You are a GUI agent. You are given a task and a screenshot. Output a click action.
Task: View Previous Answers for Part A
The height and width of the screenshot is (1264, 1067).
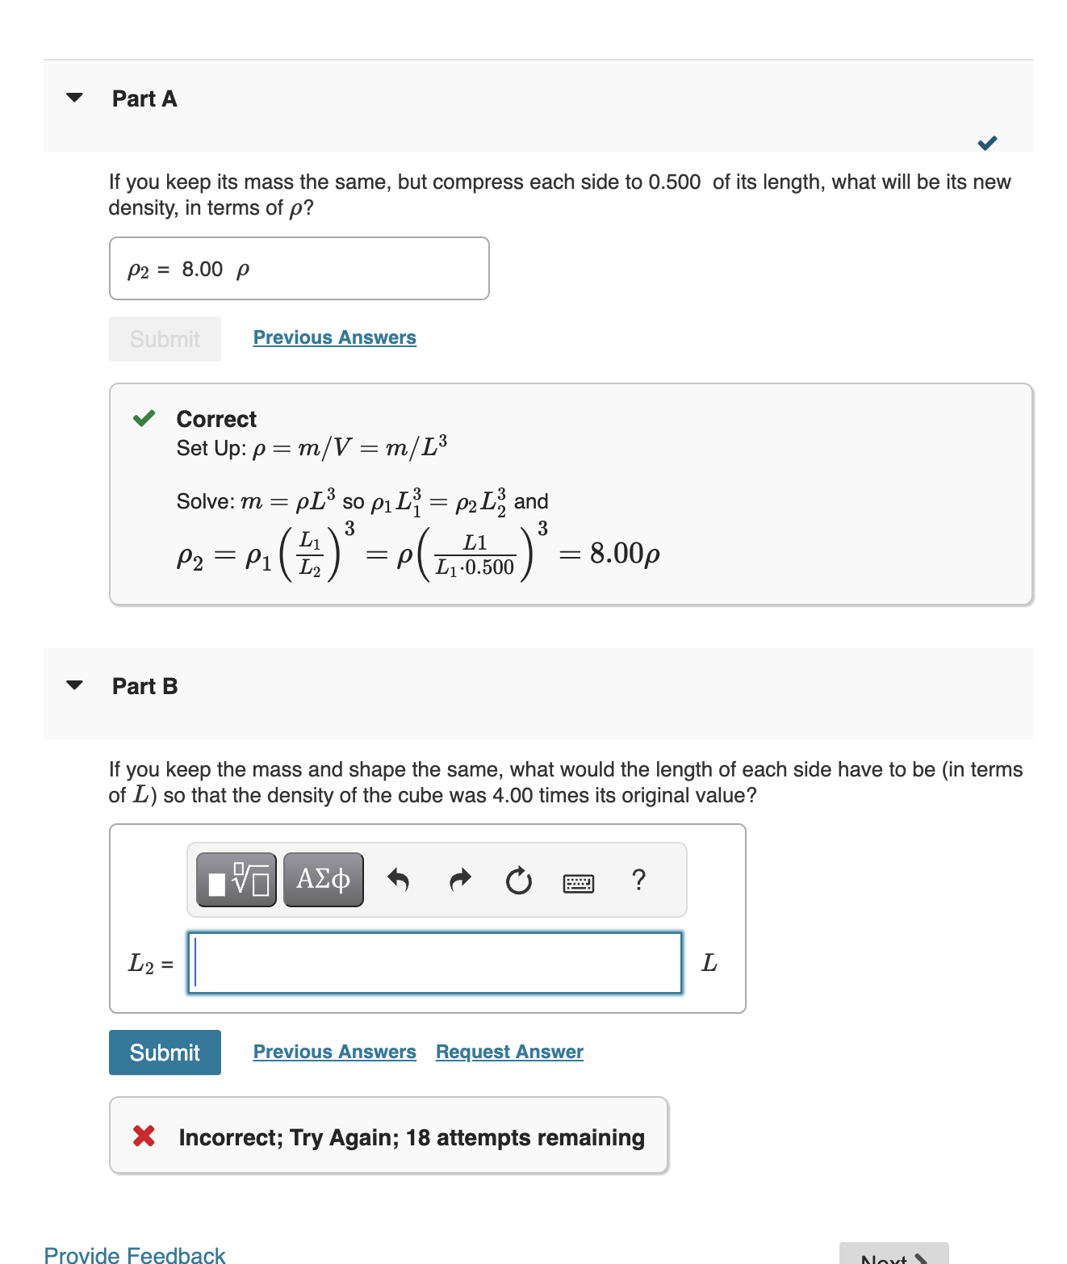coord(334,337)
